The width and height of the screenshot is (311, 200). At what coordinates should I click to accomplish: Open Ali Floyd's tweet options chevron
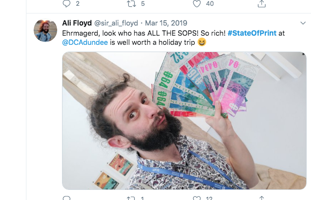[x=303, y=23]
